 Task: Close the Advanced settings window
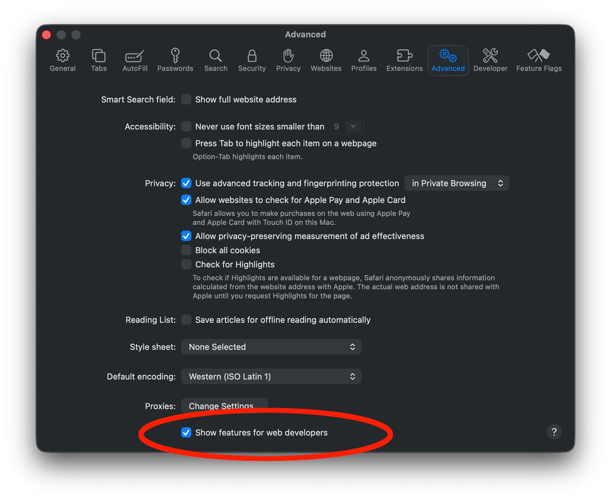point(47,35)
